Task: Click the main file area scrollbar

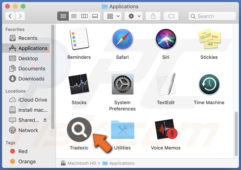Action: (236, 134)
